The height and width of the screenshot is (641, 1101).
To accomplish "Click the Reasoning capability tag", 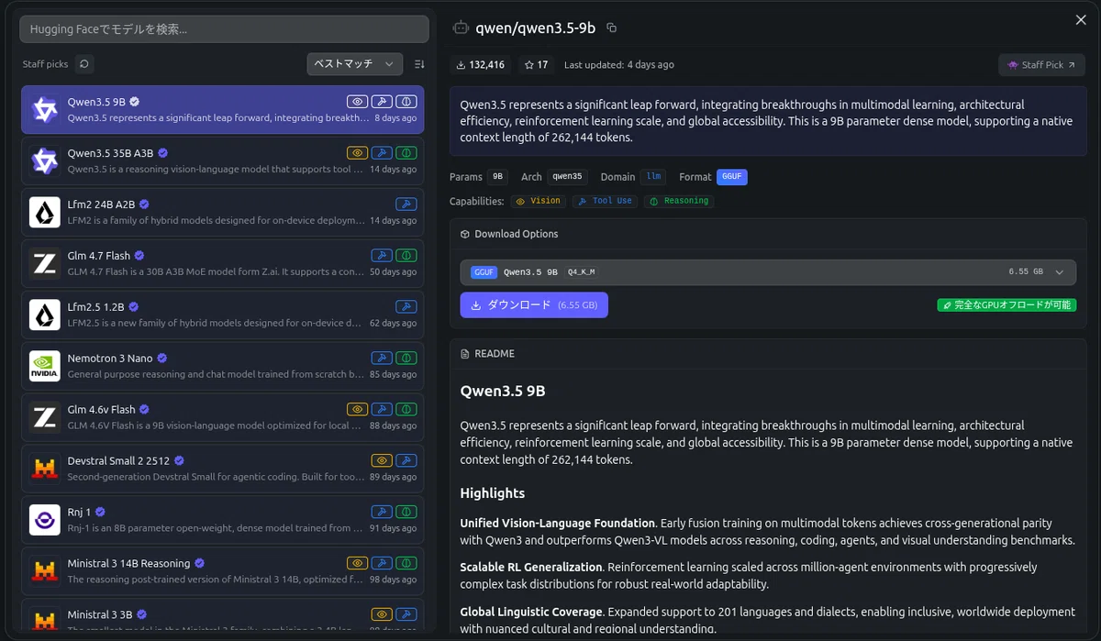I will pyautogui.click(x=679, y=201).
